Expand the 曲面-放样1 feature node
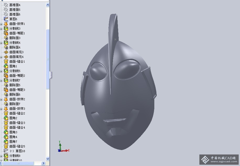Image resolution: width=240 pixels, height=166 pixels. coord(1,24)
